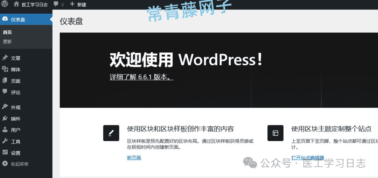Follow the 详细了解 6.6.1 版本 link
This screenshot has height=178, width=378.
coord(141,77)
